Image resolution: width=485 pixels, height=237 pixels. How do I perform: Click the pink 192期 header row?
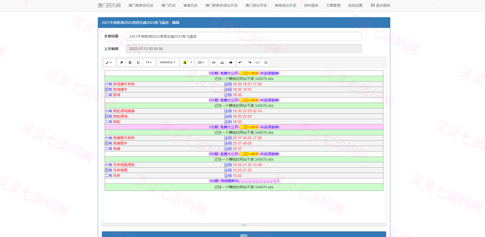pos(244,127)
